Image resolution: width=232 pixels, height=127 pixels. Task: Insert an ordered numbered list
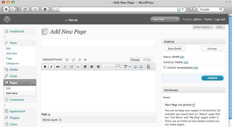tap(71, 67)
